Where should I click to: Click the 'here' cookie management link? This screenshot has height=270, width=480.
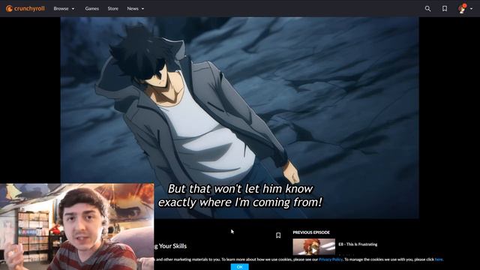tap(439, 259)
